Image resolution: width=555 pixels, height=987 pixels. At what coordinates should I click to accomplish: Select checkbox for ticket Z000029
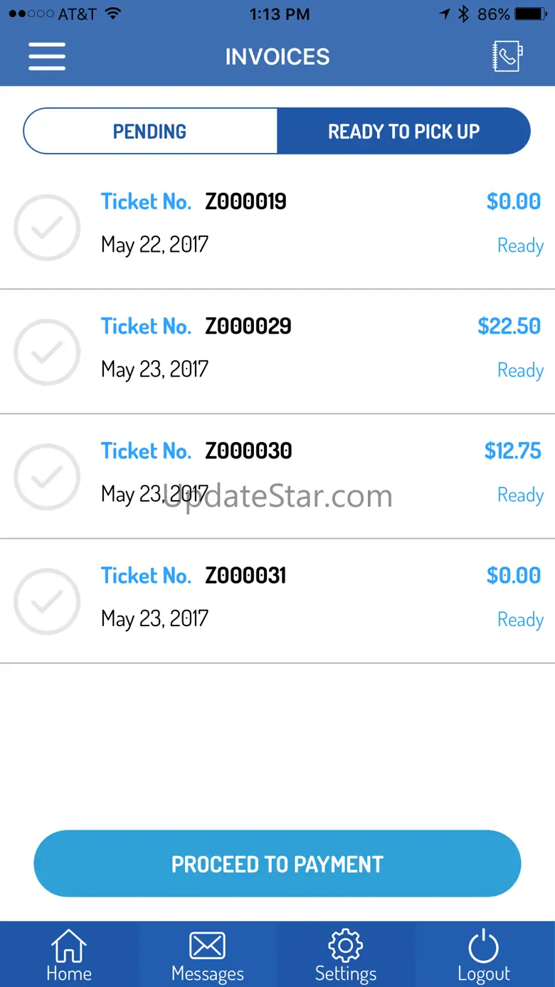point(47,352)
